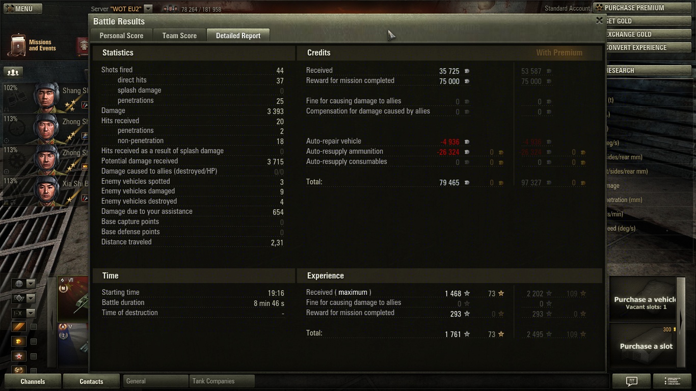Open the notifications speech bubble button
696x391 pixels.
point(632,381)
